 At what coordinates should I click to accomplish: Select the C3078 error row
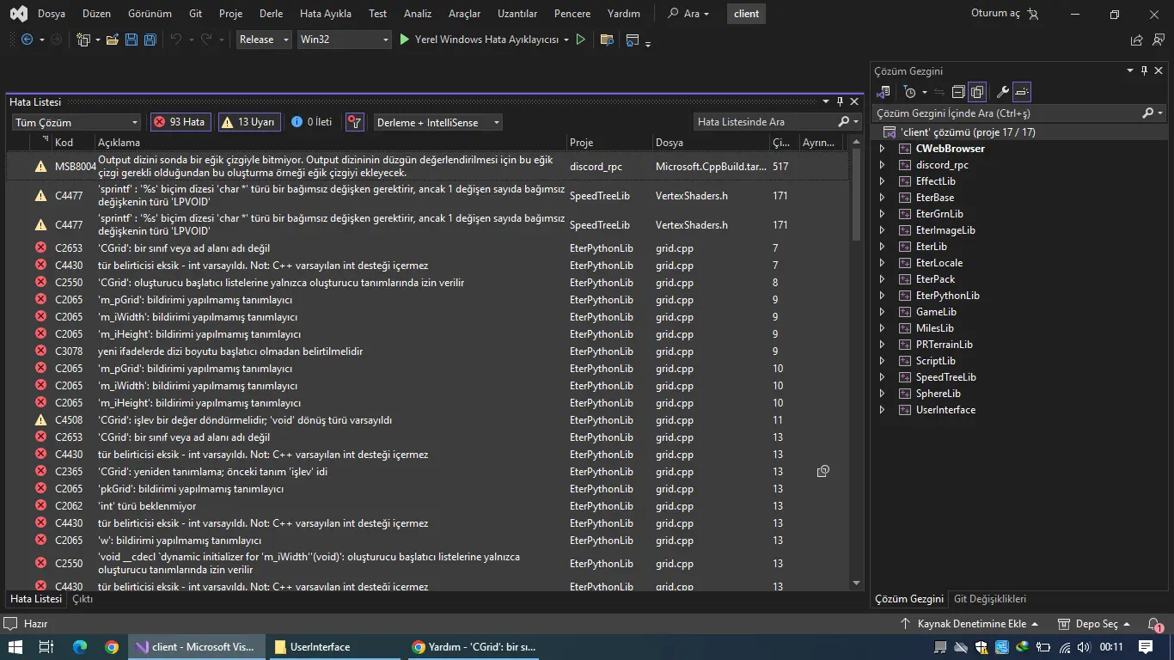(x=427, y=351)
